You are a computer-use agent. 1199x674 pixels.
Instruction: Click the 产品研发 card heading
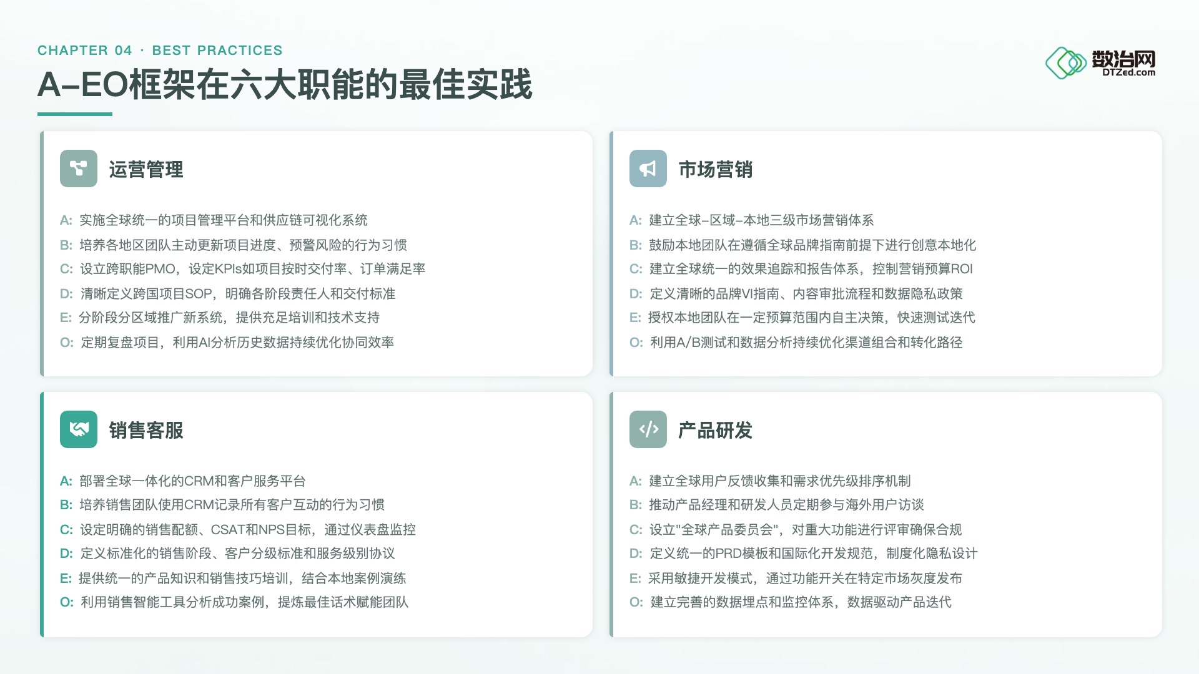716,431
